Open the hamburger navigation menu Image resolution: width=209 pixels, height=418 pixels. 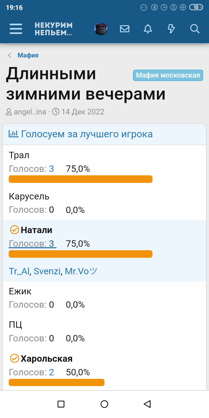(x=16, y=29)
